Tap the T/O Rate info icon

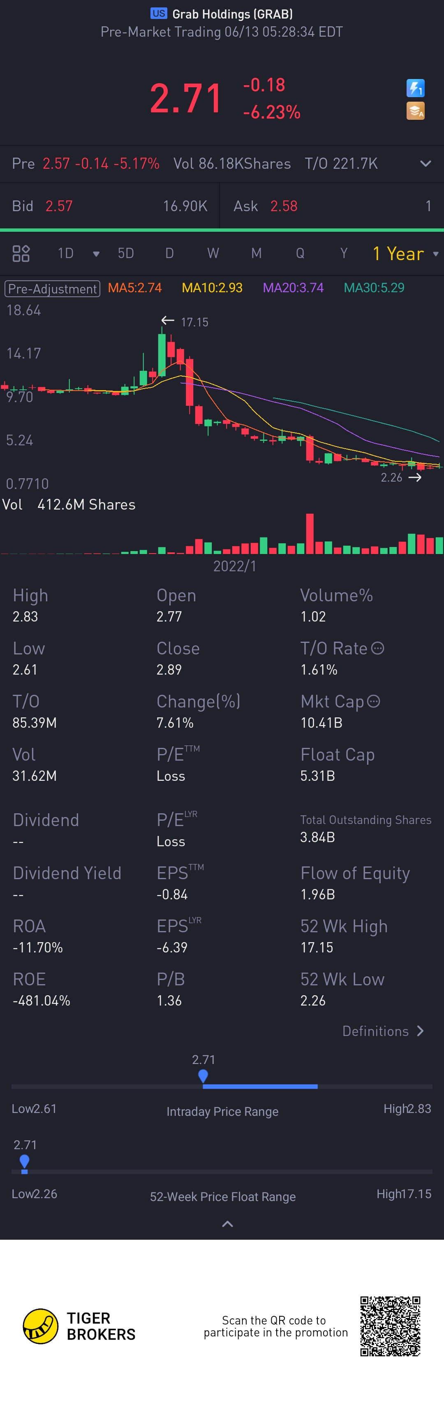pos(377,648)
